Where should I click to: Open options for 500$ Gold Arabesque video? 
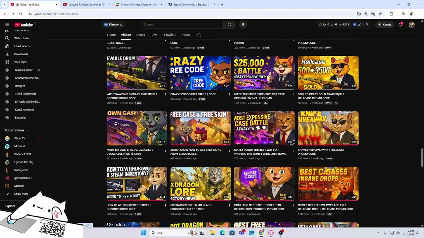pyautogui.click(x=357, y=95)
